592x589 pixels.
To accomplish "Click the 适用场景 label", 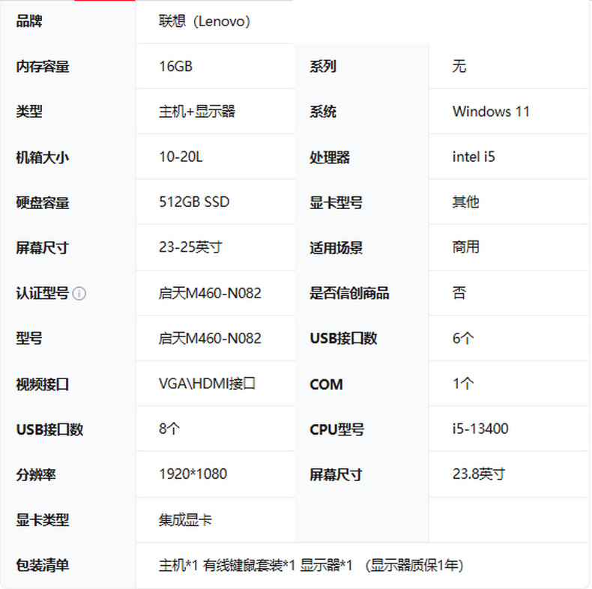I will point(336,248).
